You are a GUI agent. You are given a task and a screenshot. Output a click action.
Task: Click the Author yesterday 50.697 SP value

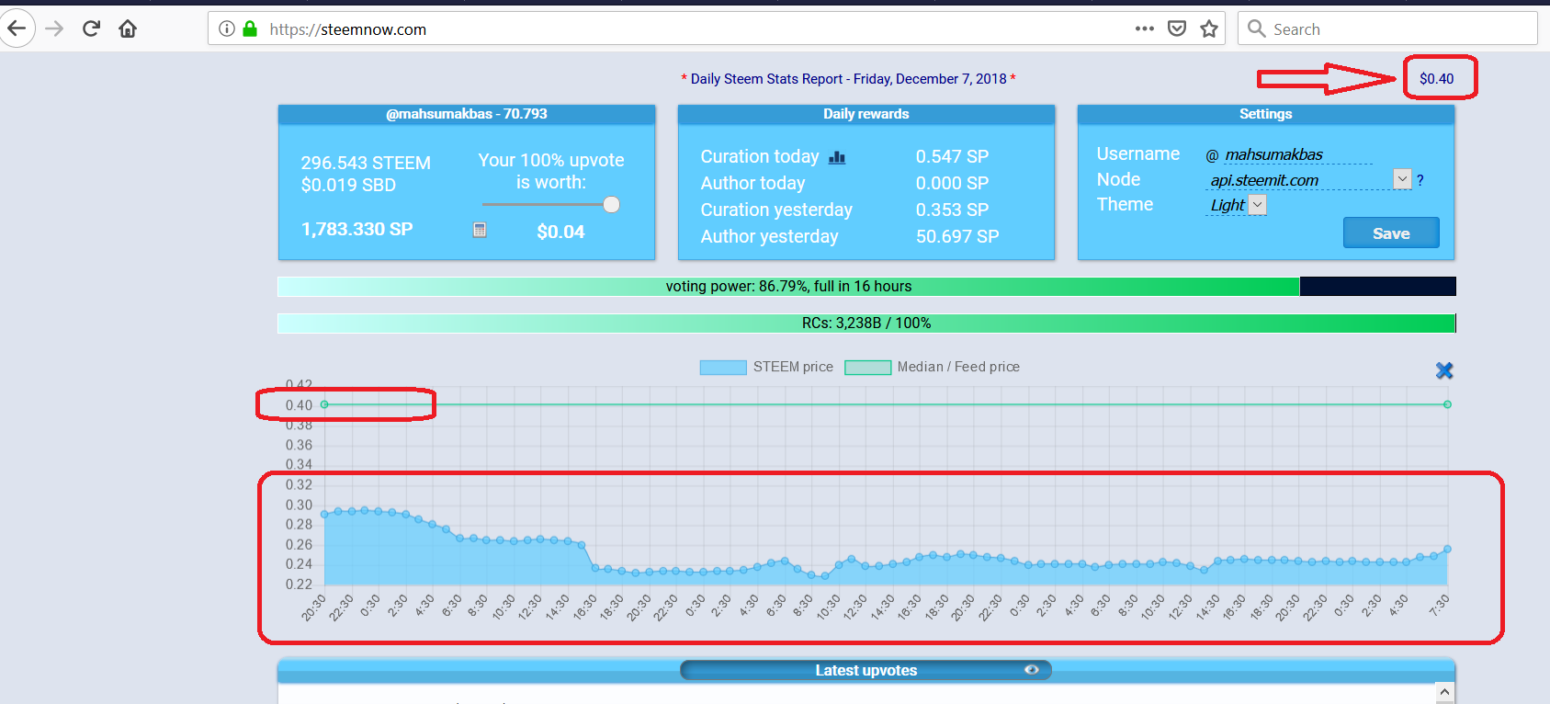957,236
